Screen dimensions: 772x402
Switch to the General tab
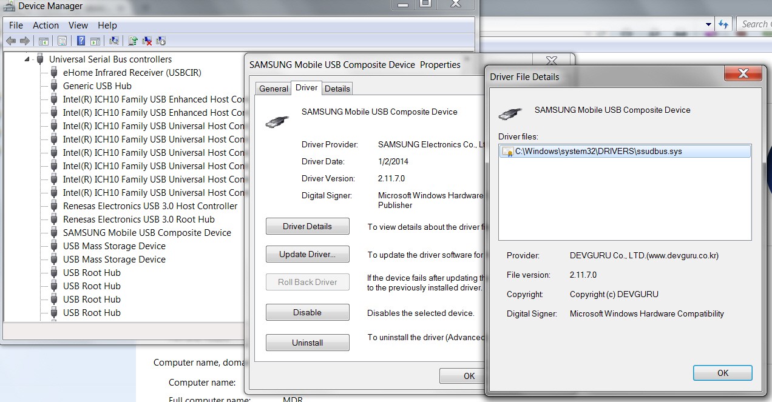click(274, 89)
